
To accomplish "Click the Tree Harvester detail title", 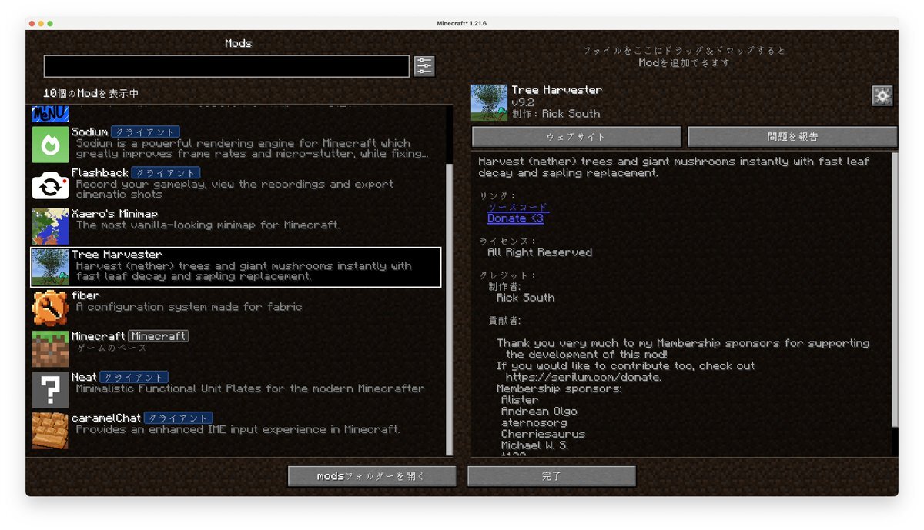I will [x=557, y=90].
